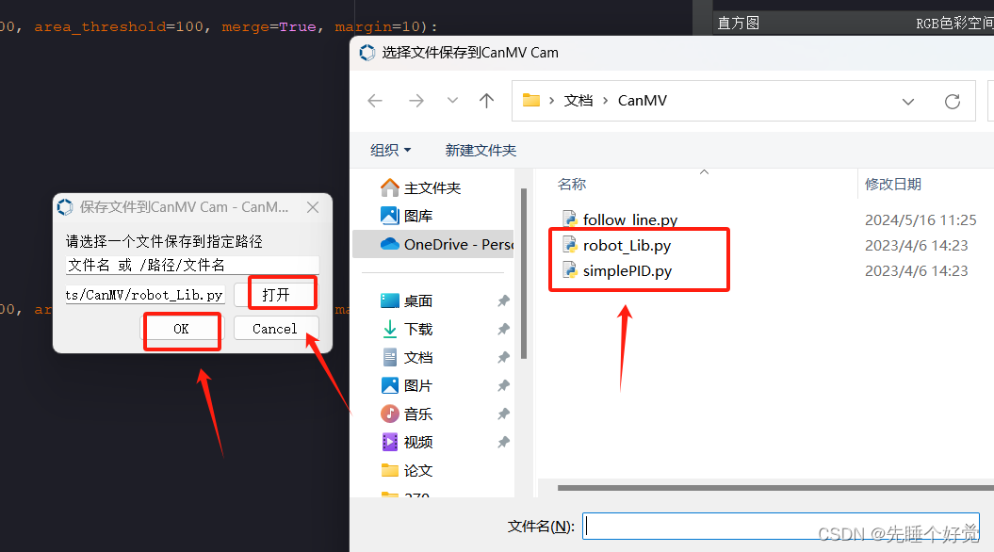This screenshot has height=552, width=994.
Task: Click 新建文件夹 button
Action: [x=481, y=150]
